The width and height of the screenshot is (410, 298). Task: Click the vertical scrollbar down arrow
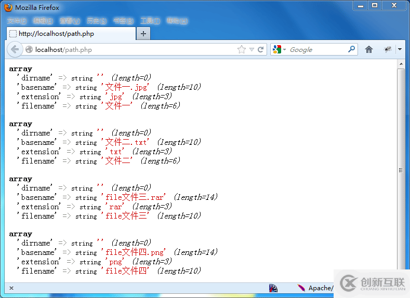pyautogui.click(x=401, y=278)
